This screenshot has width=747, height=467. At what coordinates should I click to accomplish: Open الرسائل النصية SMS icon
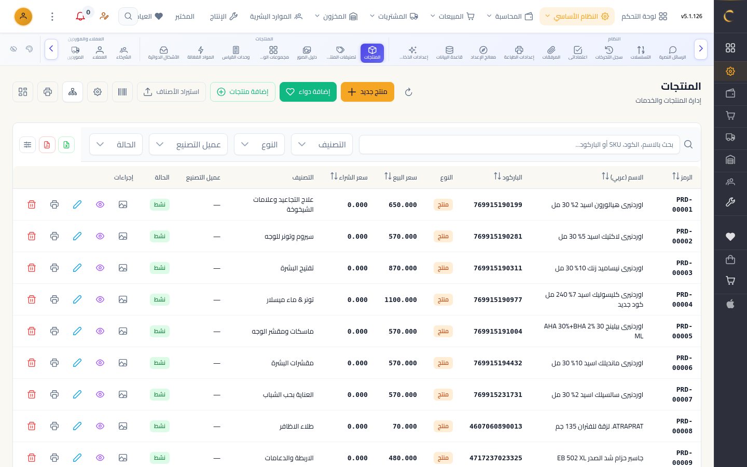(x=672, y=53)
